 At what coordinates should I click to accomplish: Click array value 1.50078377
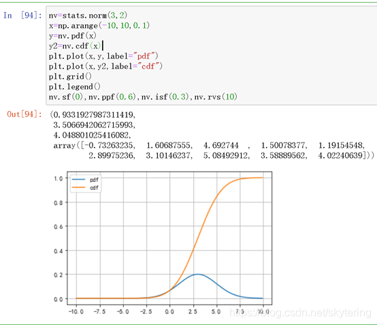[x=283, y=145]
